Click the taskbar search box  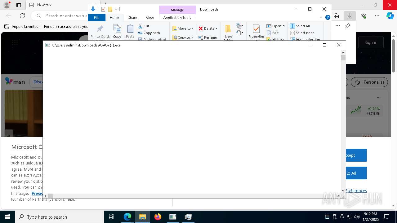[60, 217]
